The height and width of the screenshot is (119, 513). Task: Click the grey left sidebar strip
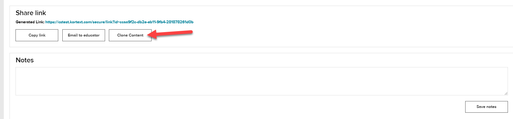[2, 59]
